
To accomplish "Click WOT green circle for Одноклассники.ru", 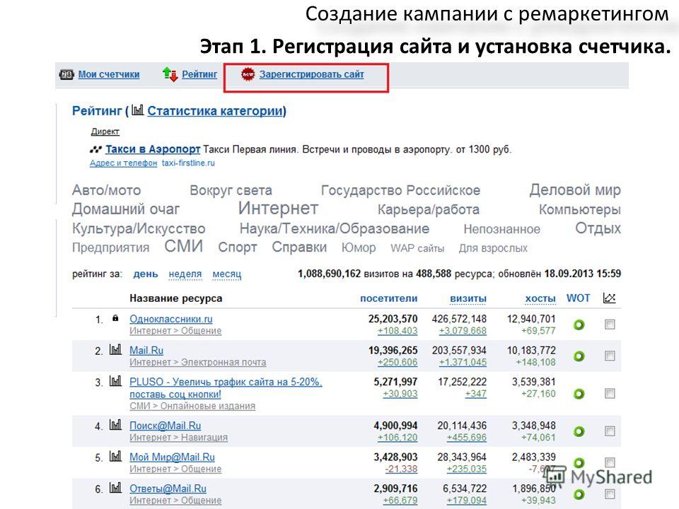I will (x=579, y=324).
